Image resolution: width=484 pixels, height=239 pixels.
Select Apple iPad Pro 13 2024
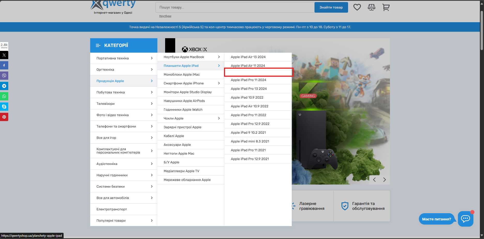(249, 89)
